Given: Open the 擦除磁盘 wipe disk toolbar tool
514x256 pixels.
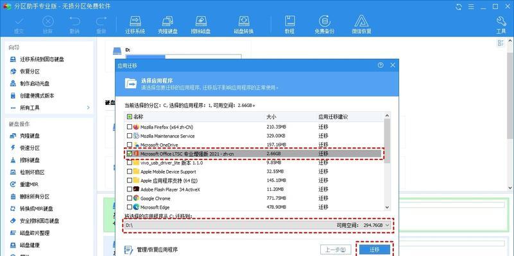Looking at the screenshot, I should 201,25.
